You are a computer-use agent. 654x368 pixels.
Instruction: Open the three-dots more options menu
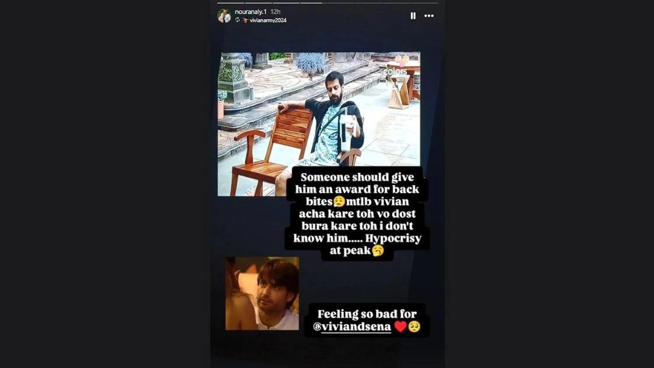(429, 16)
